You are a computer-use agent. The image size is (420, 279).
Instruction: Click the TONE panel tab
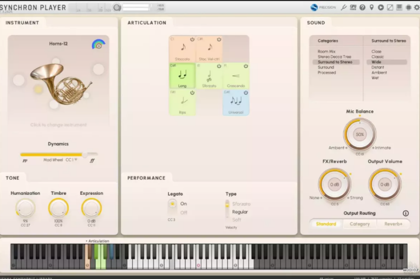[12, 178]
